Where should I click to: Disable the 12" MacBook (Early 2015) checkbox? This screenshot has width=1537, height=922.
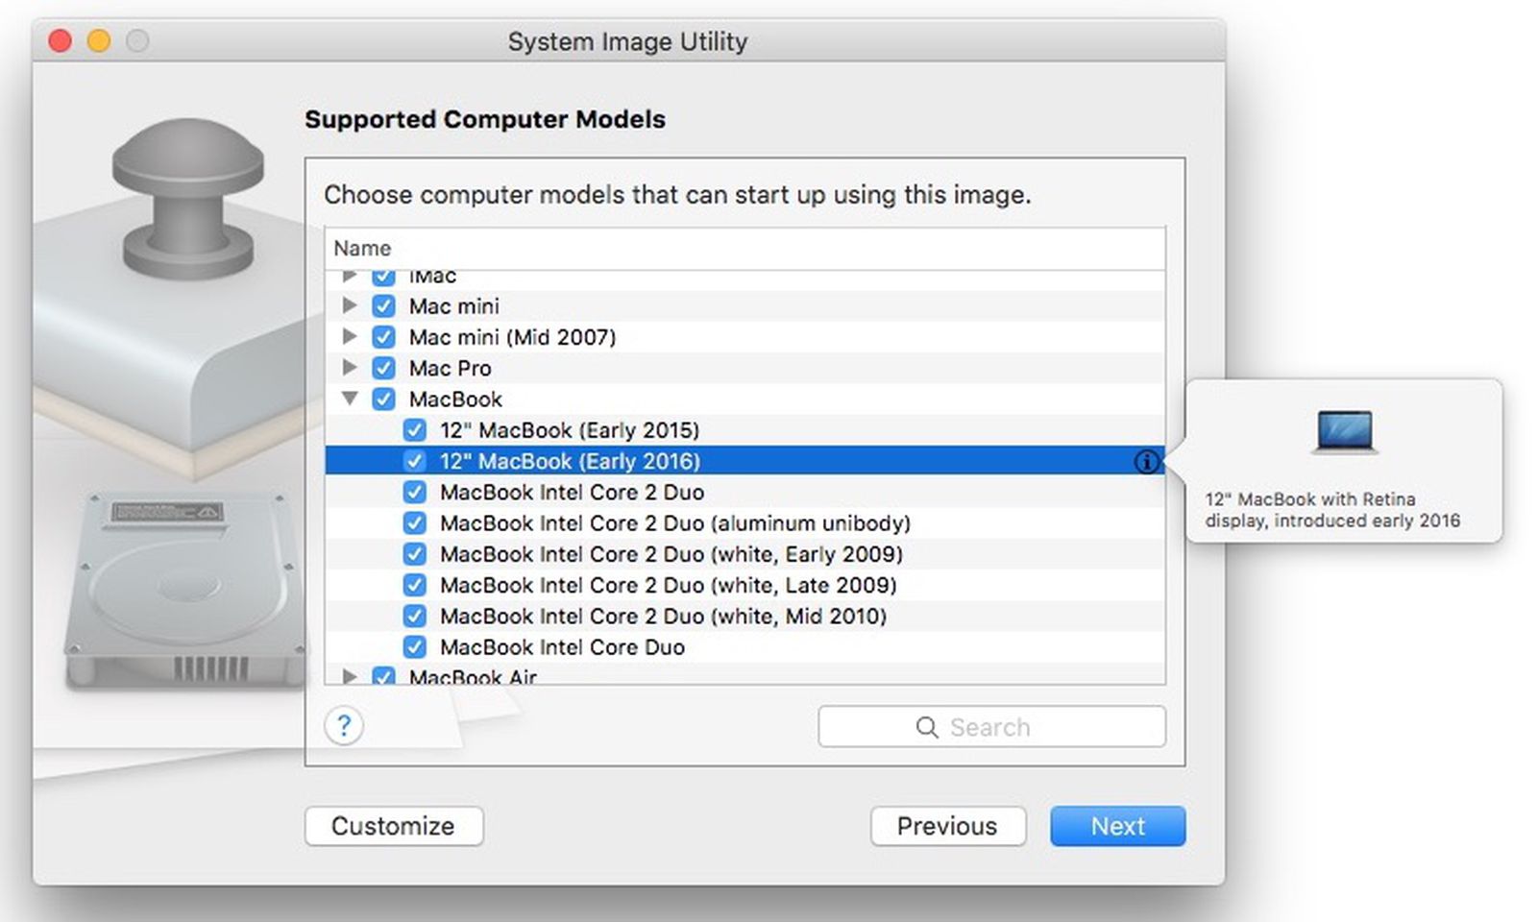(x=415, y=430)
